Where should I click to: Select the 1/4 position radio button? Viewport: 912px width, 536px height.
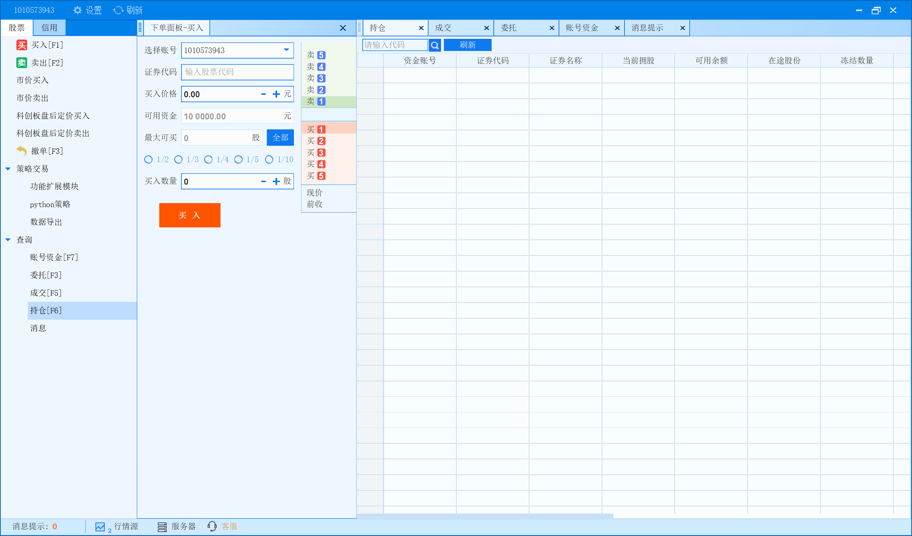pos(208,159)
